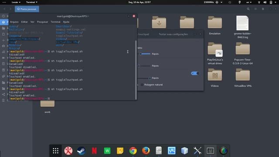Open the wrench and screwdriver settings icon
The height and width of the screenshot is (157, 279).
pos(197,151)
